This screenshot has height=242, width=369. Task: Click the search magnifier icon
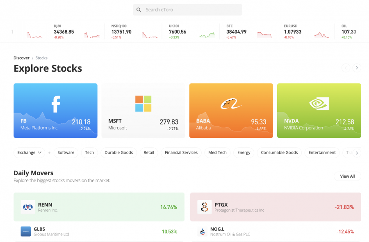139,10
